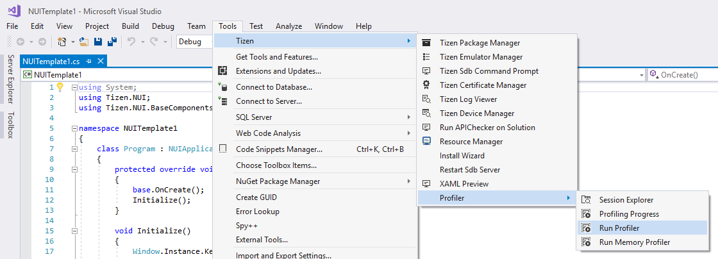This screenshot has width=718, height=259.
Task: Select Run Profiler from the submenu
Action: pos(619,228)
